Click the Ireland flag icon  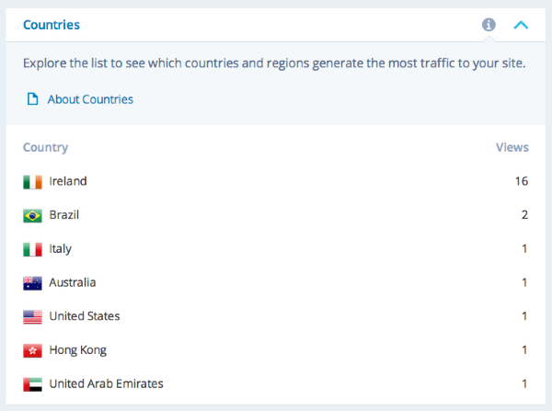pyautogui.click(x=33, y=182)
